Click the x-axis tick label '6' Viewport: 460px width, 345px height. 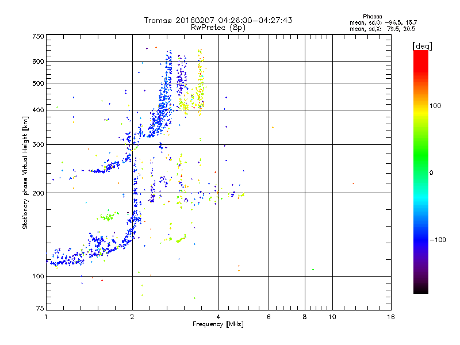269,317
